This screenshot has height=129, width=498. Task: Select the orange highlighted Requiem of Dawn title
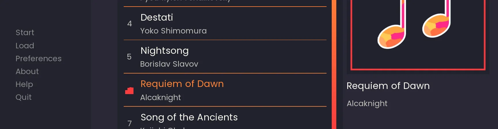tap(182, 84)
